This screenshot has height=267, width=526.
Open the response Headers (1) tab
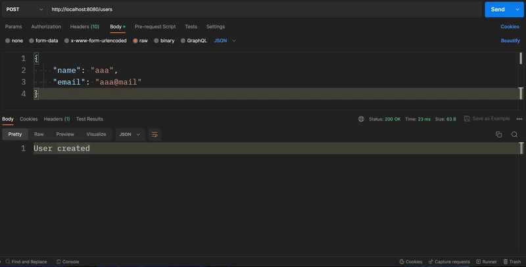57,119
